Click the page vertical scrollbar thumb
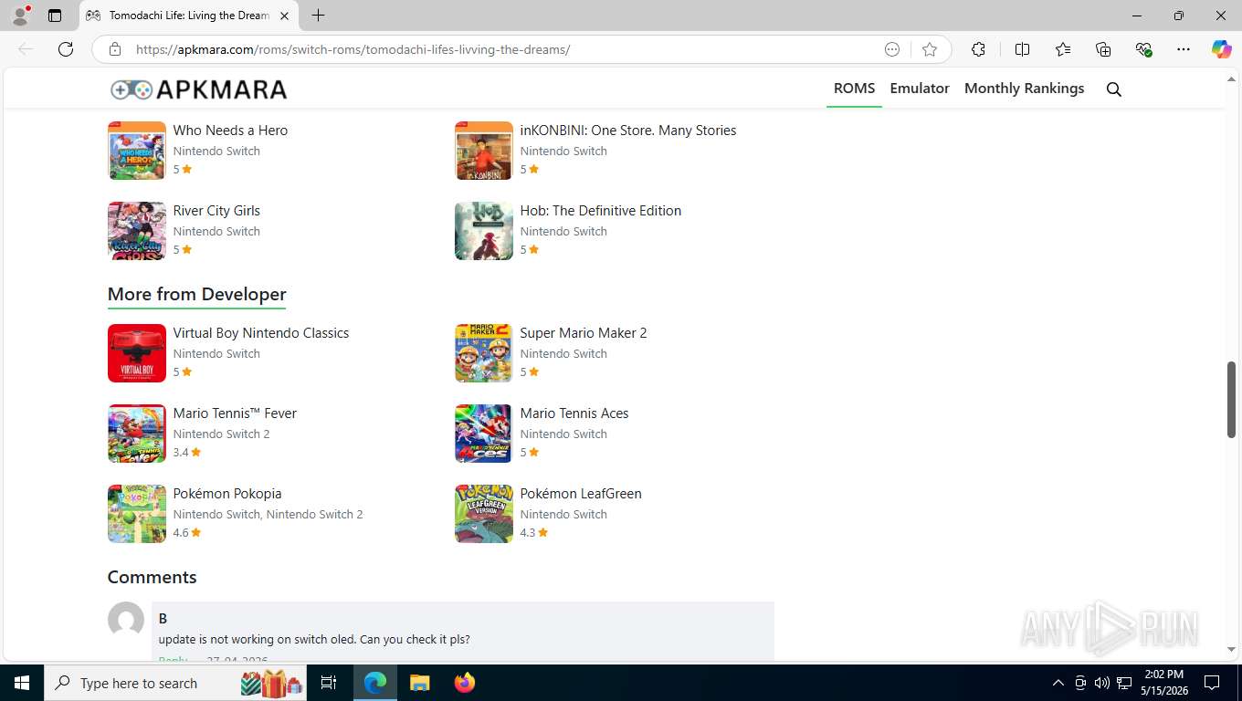Screen dimensions: 1242x701 (x=1231, y=399)
